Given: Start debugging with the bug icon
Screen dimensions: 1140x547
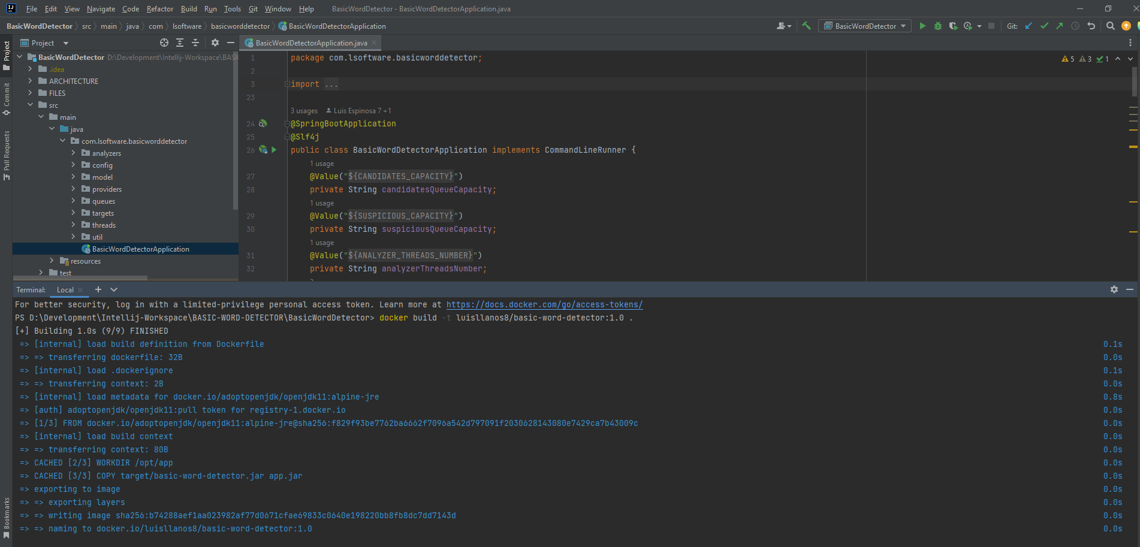Looking at the screenshot, I should point(937,26).
